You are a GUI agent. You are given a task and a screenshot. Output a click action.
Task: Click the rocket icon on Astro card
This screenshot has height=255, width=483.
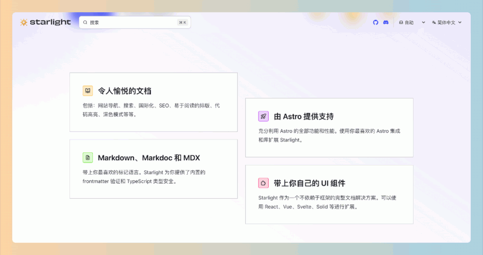pyautogui.click(x=263, y=116)
